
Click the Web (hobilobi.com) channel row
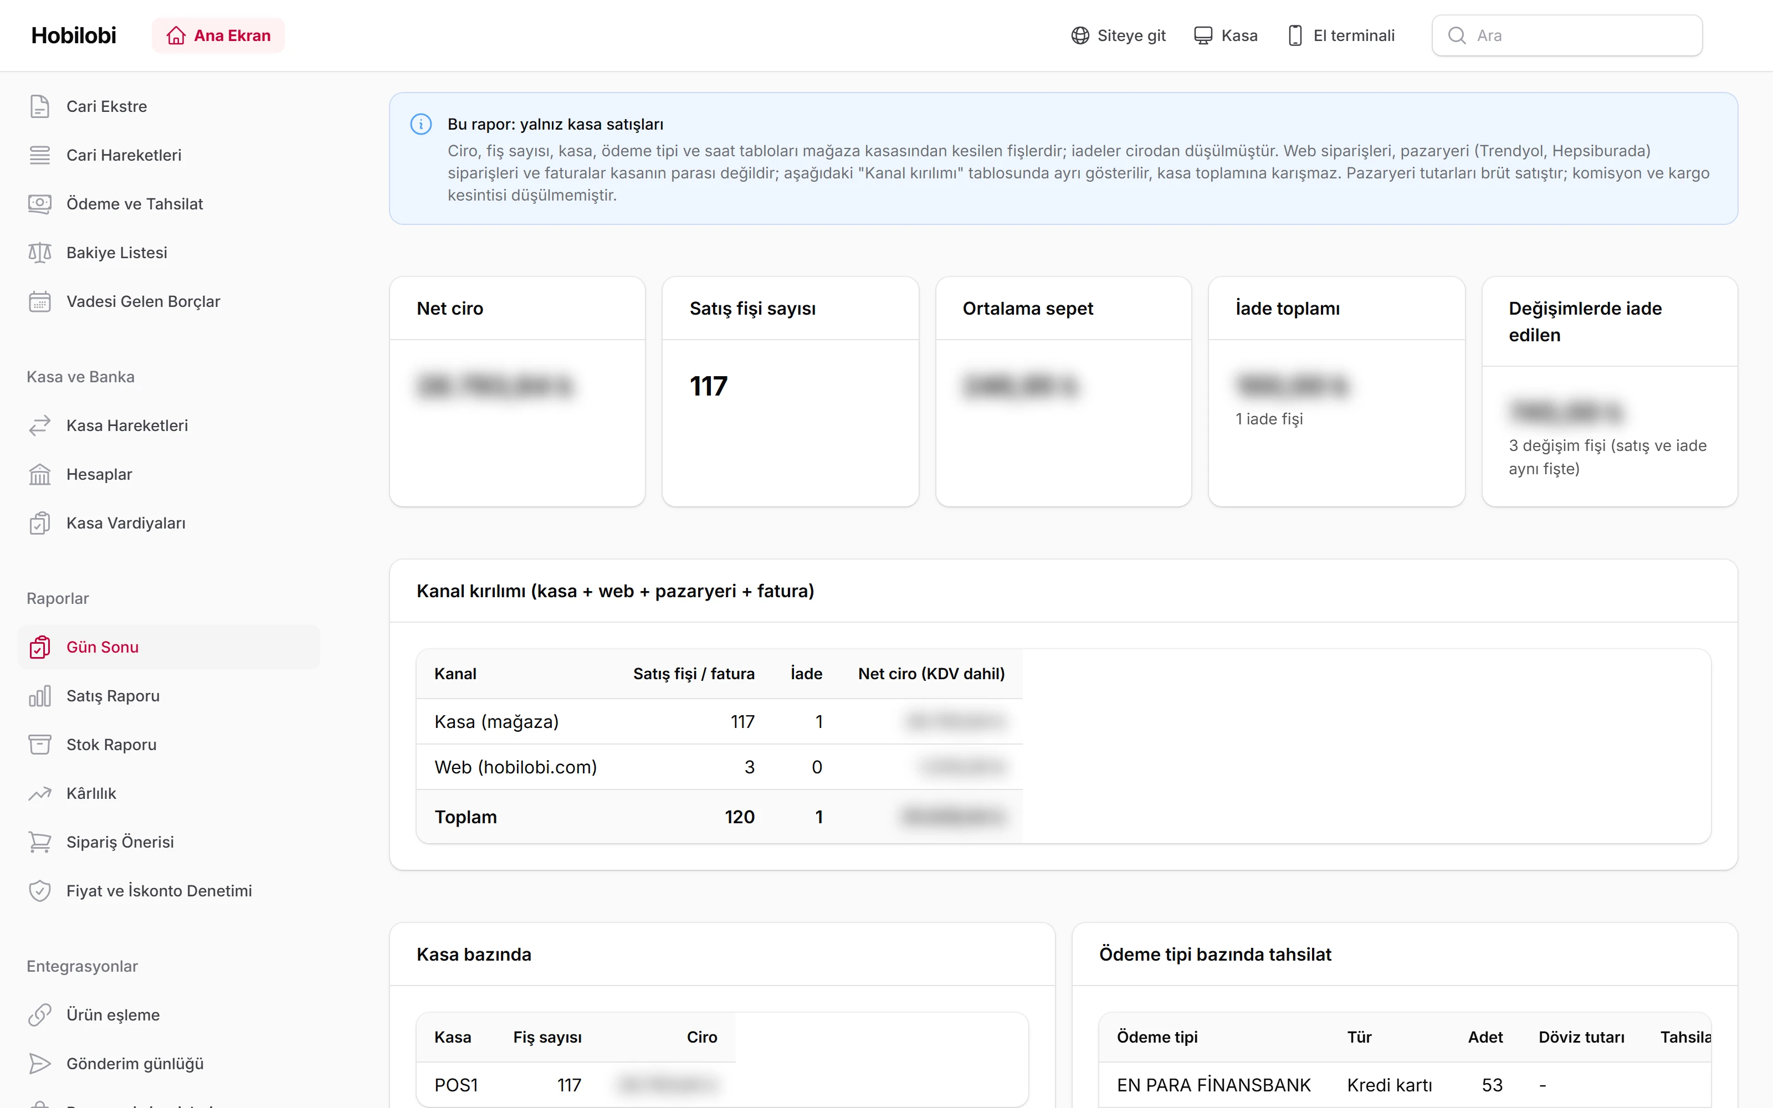click(720, 767)
